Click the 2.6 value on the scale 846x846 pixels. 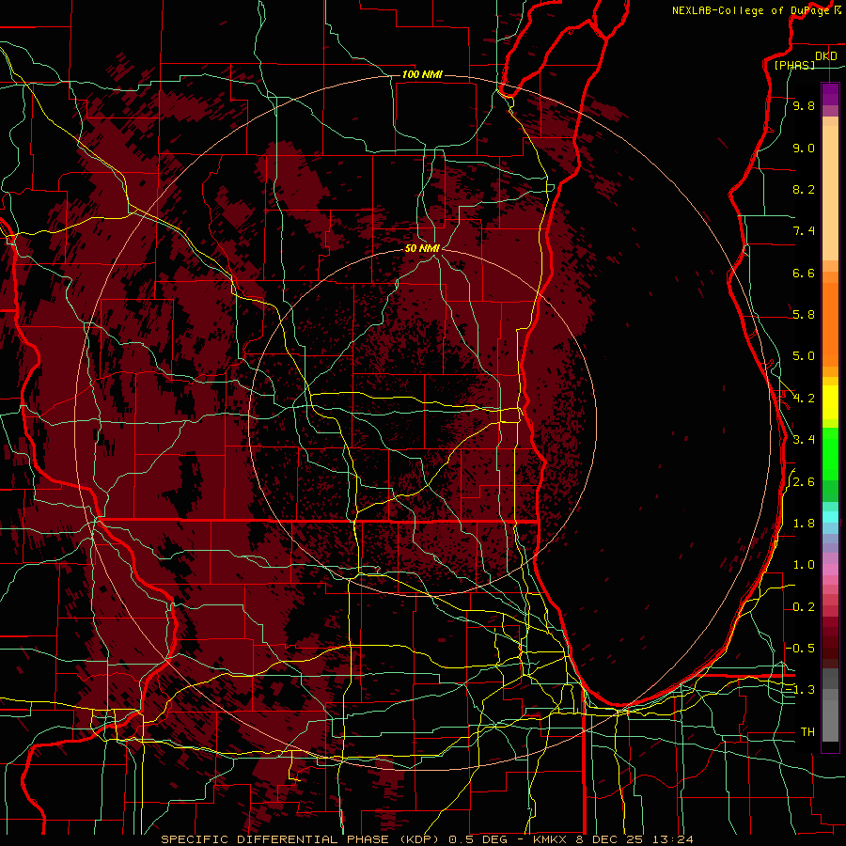pyautogui.click(x=804, y=481)
